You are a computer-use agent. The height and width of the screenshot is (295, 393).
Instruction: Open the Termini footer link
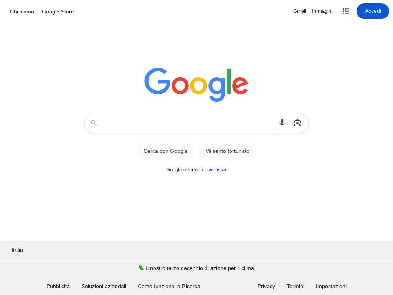(x=295, y=286)
